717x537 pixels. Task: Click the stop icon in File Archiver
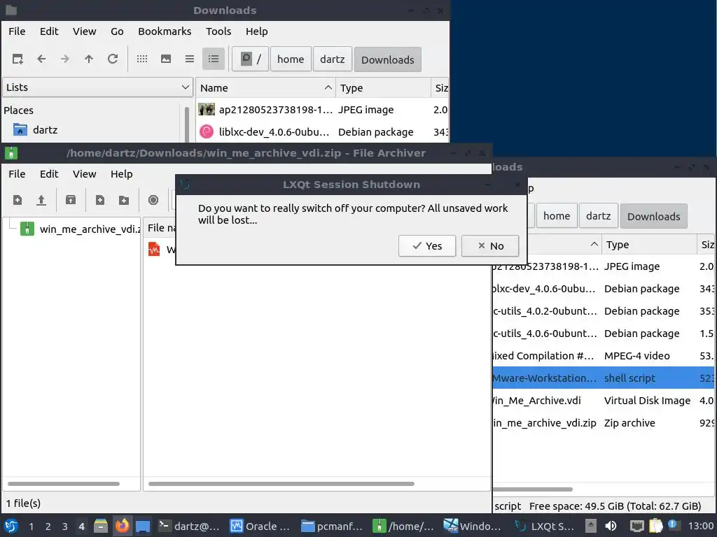153,200
